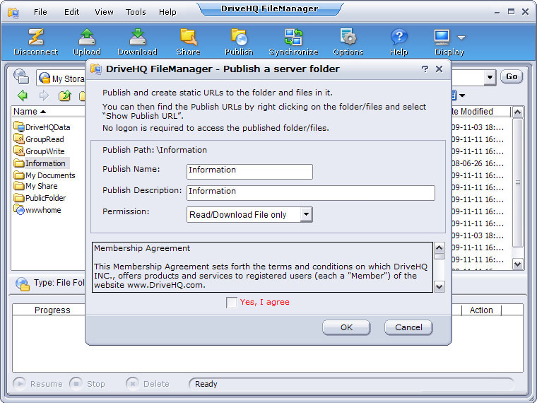Screen dimensions: 537x403
Task: Click the file list vertical scrollbar thumb
Action: [x=517, y=182]
